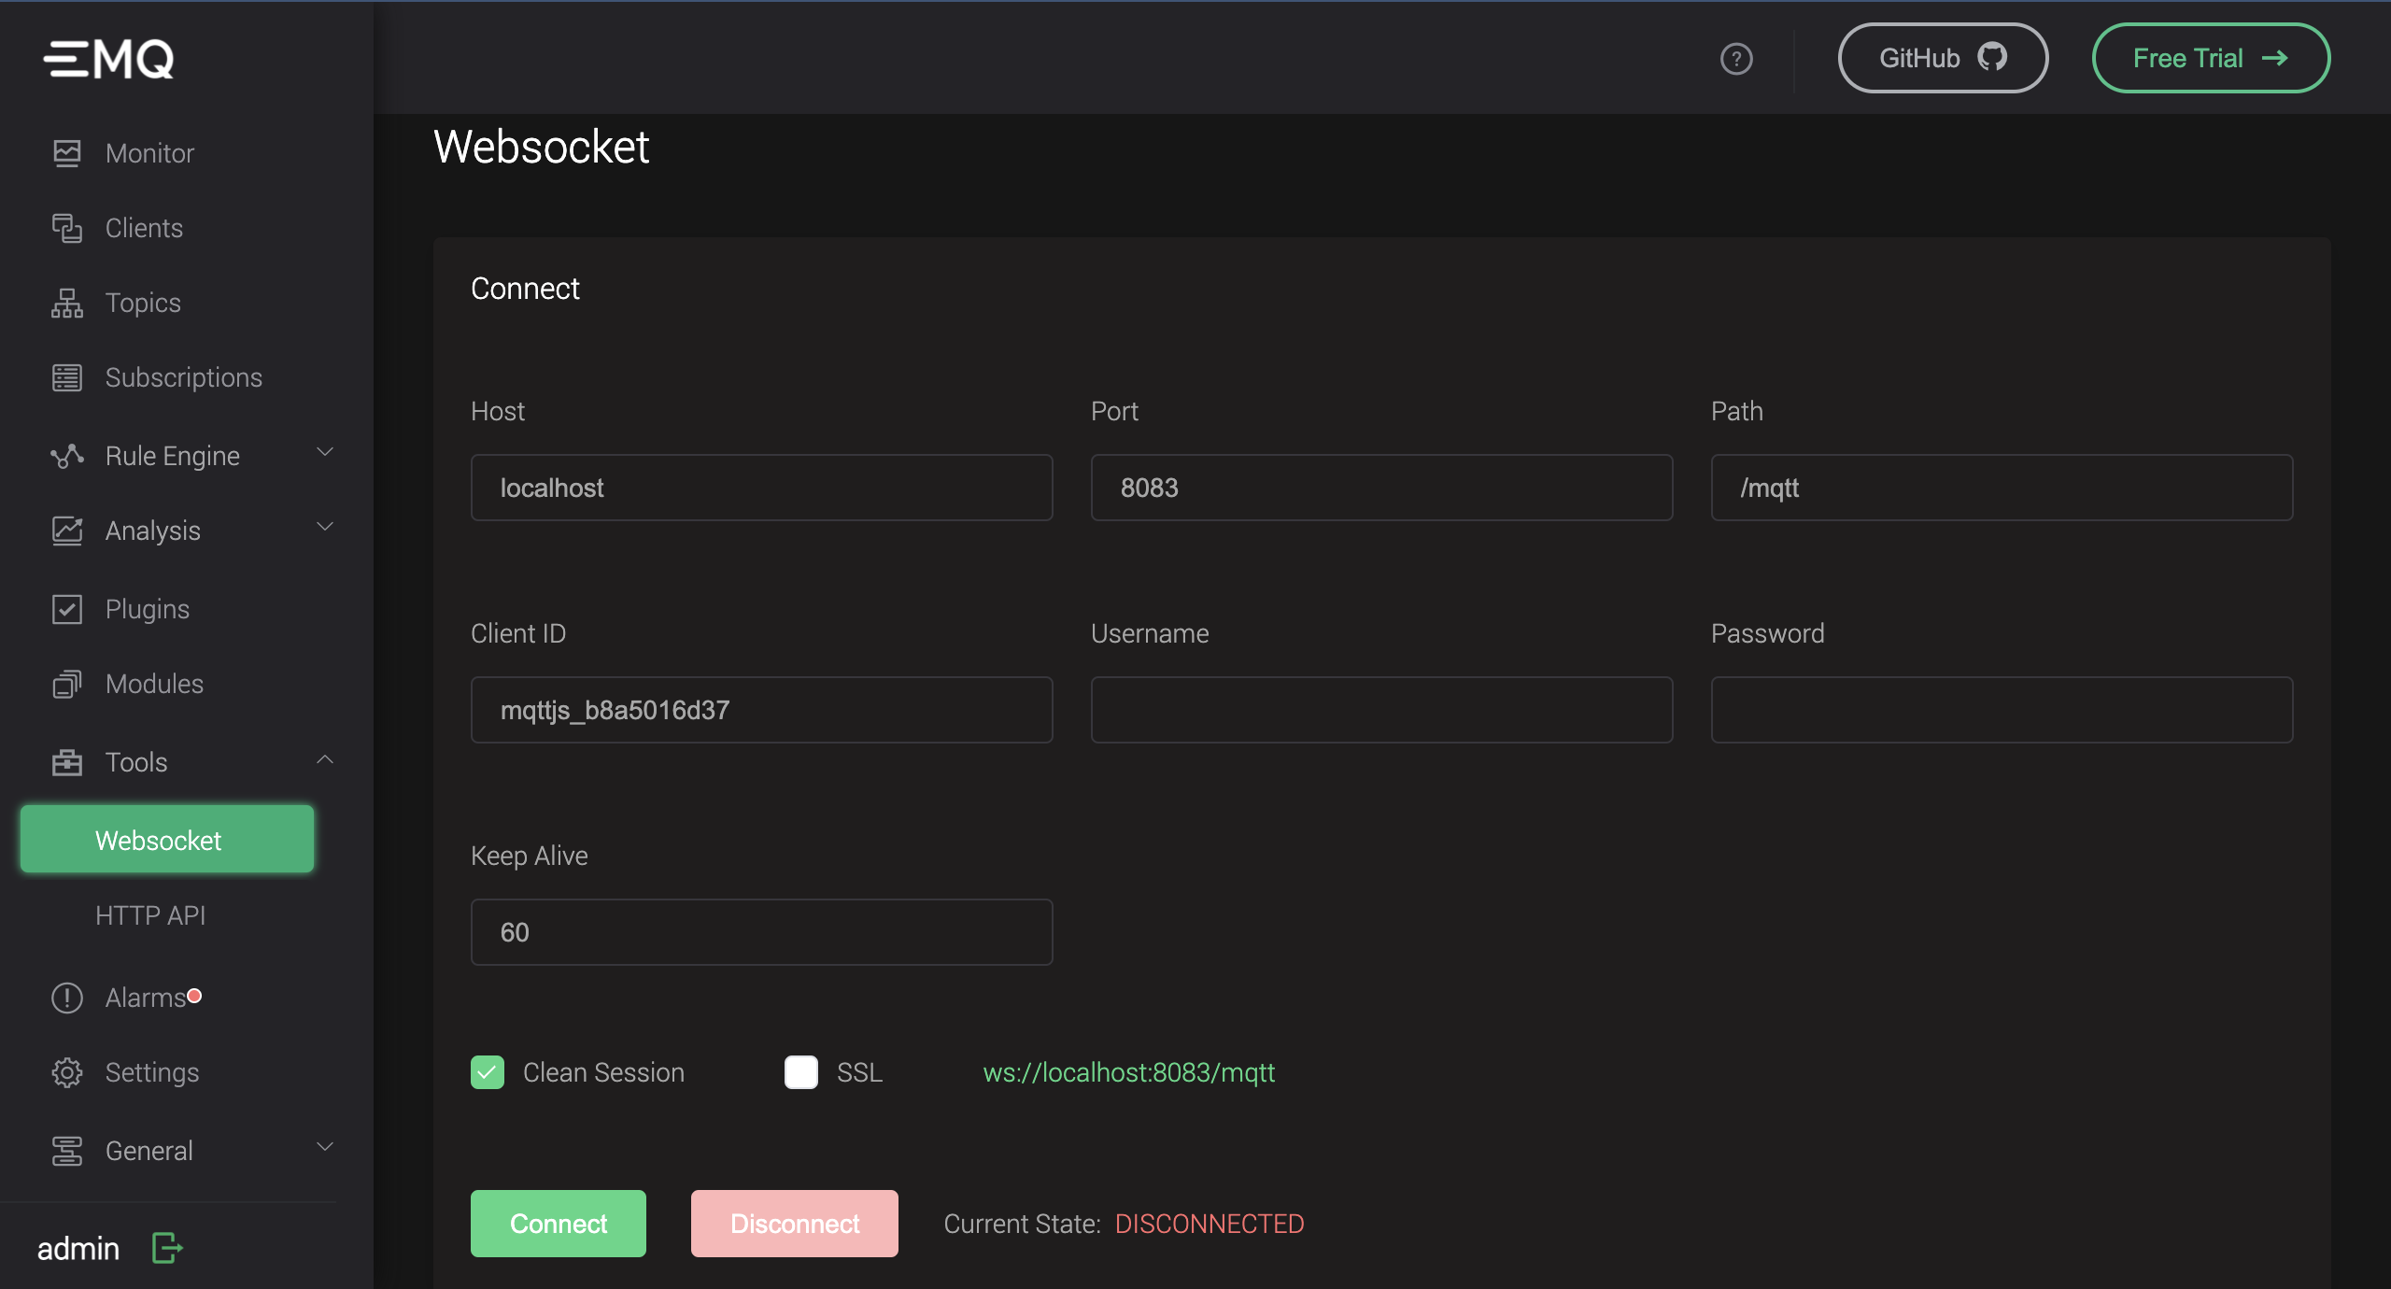
Task: Click the Clients sidebar icon
Action: (x=67, y=228)
